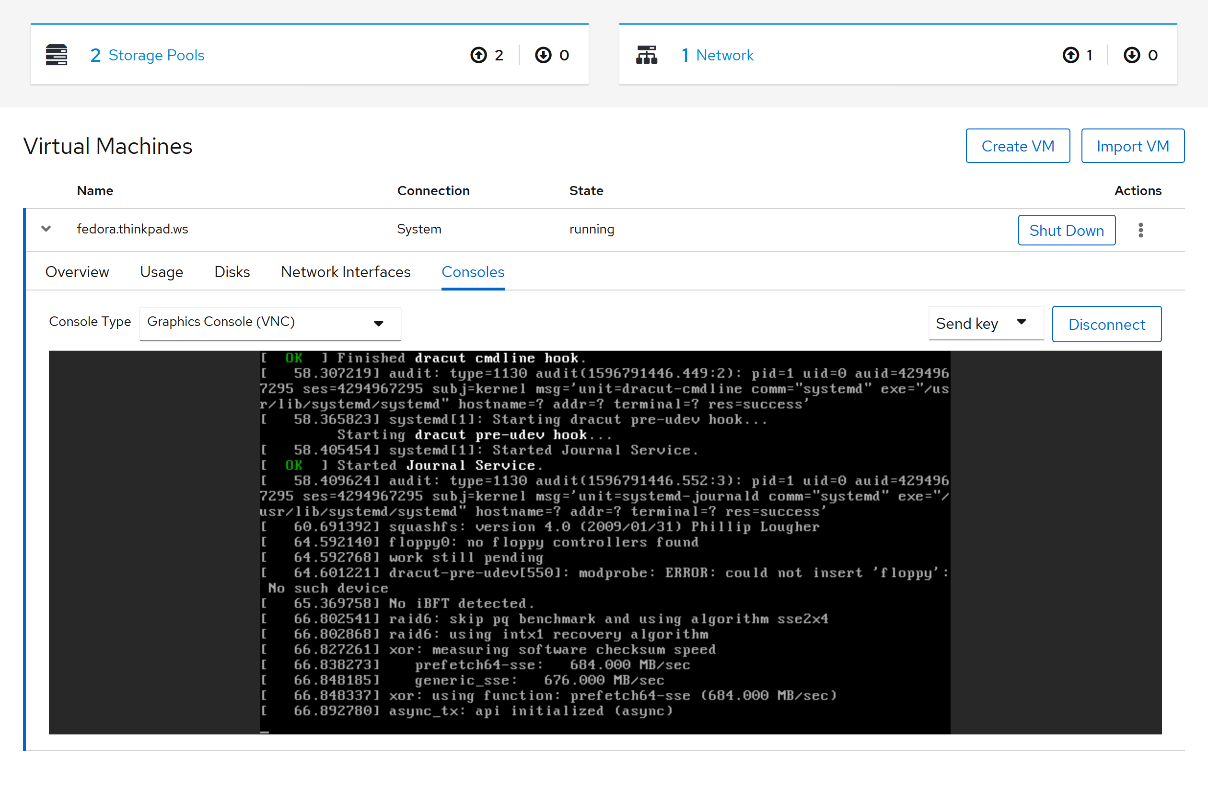Switch to the Overview tab
Image resolution: width=1208 pixels, height=791 pixels.
[x=77, y=272]
